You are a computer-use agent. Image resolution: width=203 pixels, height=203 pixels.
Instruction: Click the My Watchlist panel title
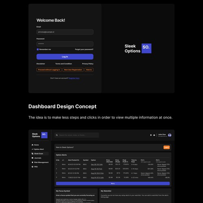coord(106,191)
